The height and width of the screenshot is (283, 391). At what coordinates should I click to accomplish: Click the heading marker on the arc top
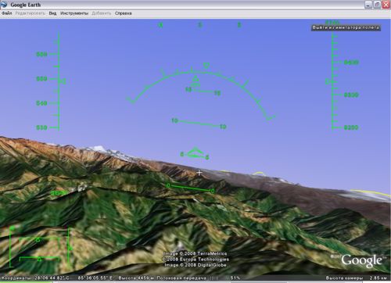tap(206, 65)
